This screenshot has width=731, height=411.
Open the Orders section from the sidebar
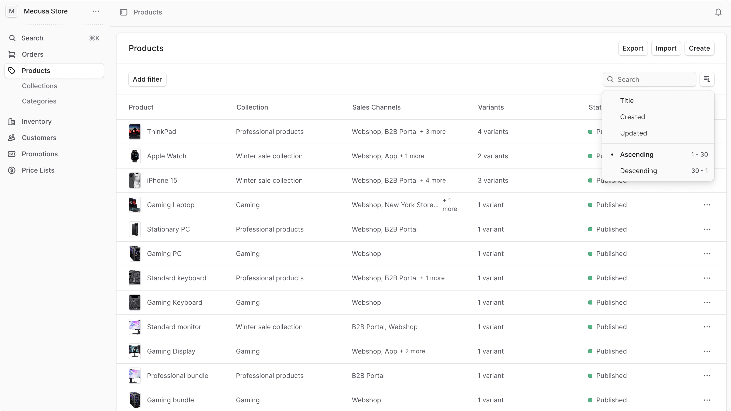33,54
